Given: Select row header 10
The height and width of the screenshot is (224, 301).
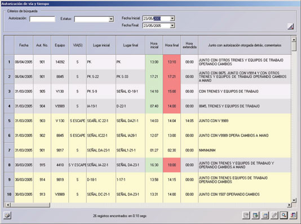Looking at the screenshot, I should point(9,194).
